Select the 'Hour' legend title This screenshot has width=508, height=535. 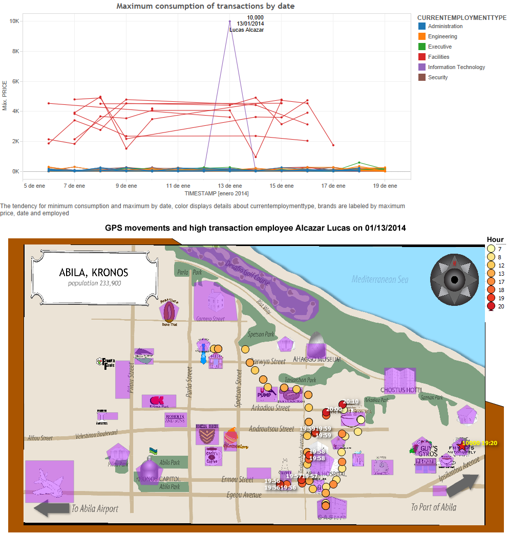(495, 239)
